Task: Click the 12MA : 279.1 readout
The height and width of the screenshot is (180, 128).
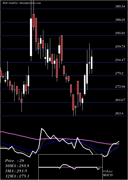Action: click(x=17, y=176)
